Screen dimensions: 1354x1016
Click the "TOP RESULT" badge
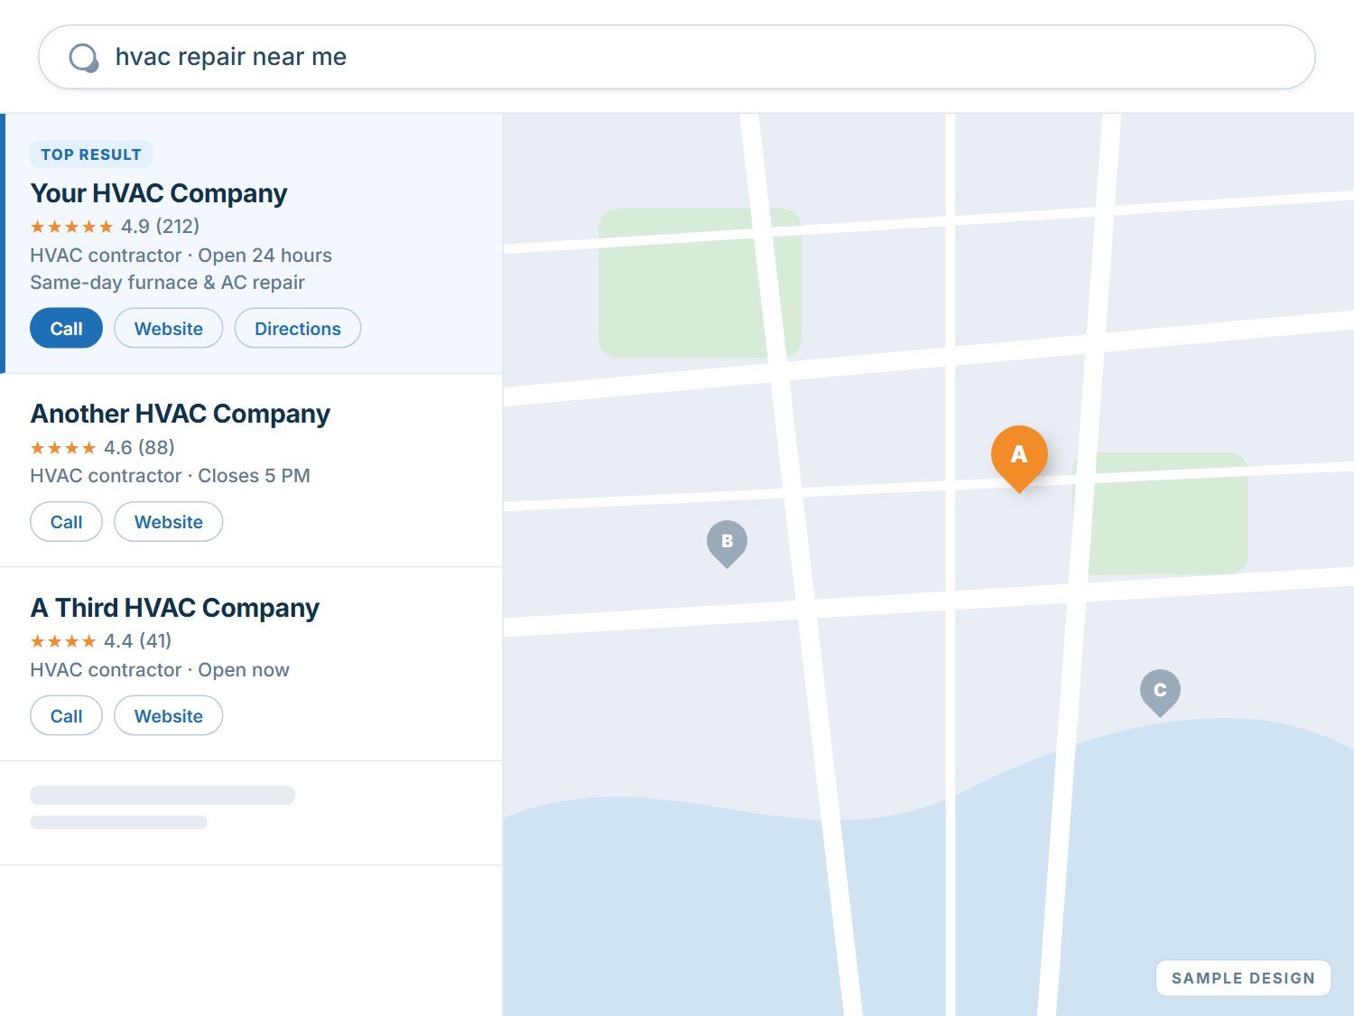coord(91,154)
